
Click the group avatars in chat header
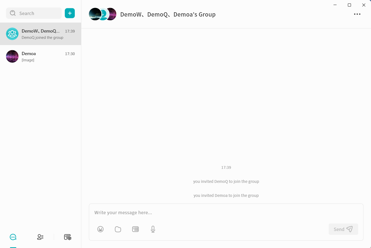tap(103, 14)
